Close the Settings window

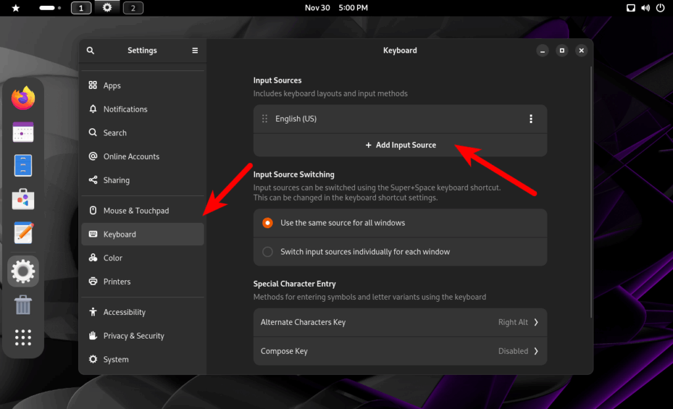click(x=581, y=50)
